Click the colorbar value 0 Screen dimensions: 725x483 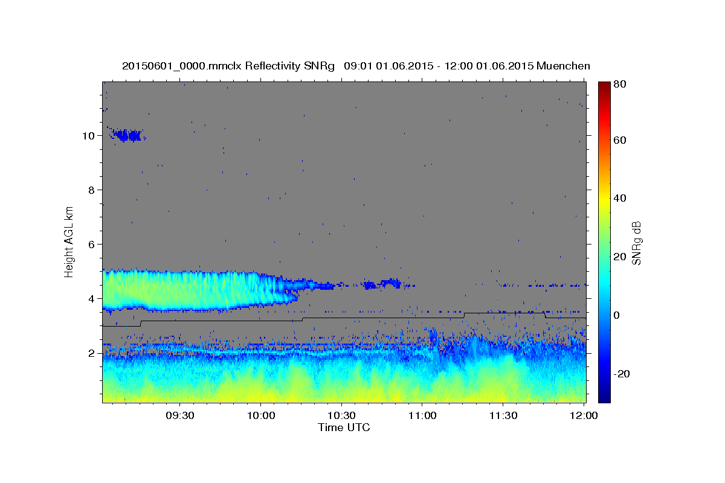click(x=617, y=315)
